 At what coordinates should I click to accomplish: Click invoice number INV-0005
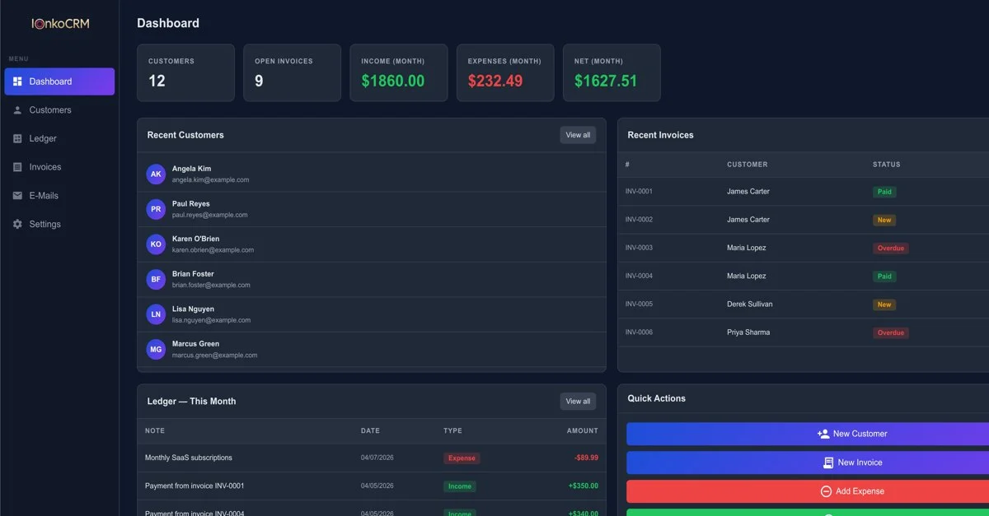point(639,304)
